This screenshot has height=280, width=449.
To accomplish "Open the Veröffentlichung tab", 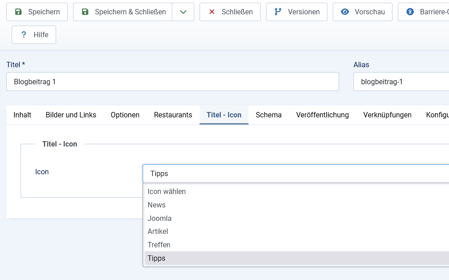I will coord(323,115).
